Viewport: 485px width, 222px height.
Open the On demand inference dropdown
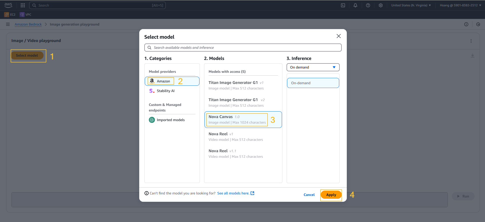(313, 67)
